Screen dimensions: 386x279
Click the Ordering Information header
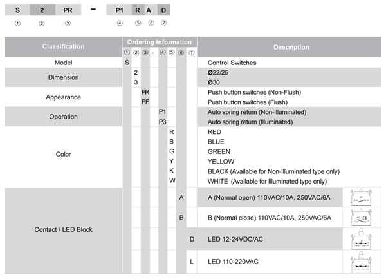[x=160, y=43]
